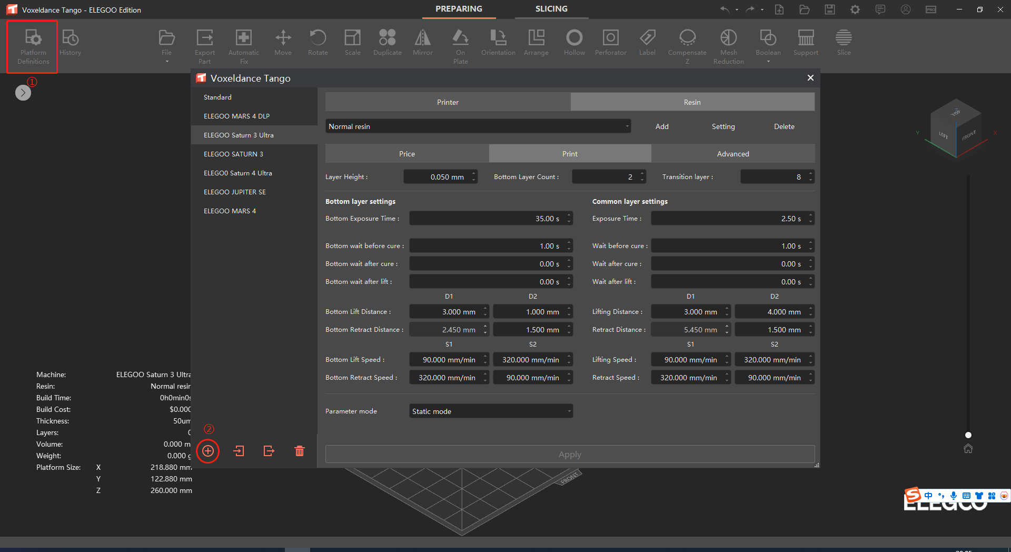
Task: Expand the left side panel arrow
Action: (x=23, y=93)
